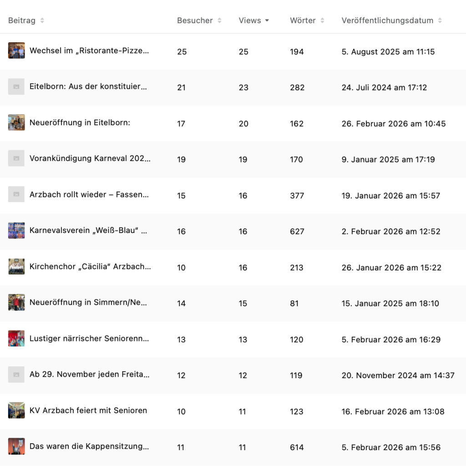Click the Besucher column header label
The height and width of the screenshot is (466, 466).
pyautogui.click(x=195, y=20)
